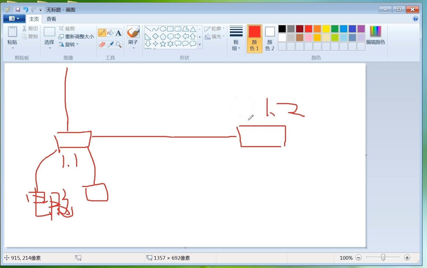Select the Text tool
The image size is (427, 268).
pyautogui.click(x=119, y=33)
